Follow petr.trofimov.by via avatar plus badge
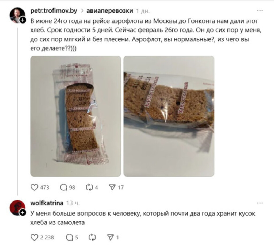This screenshot has height=248, width=274. tap(22, 20)
